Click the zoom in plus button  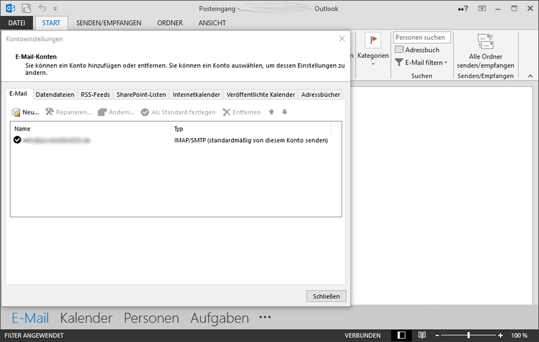click(x=500, y=335)
